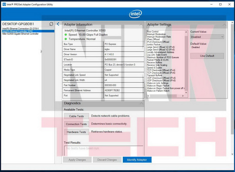Select Wake on Link Settings

(x=157, y=83)
